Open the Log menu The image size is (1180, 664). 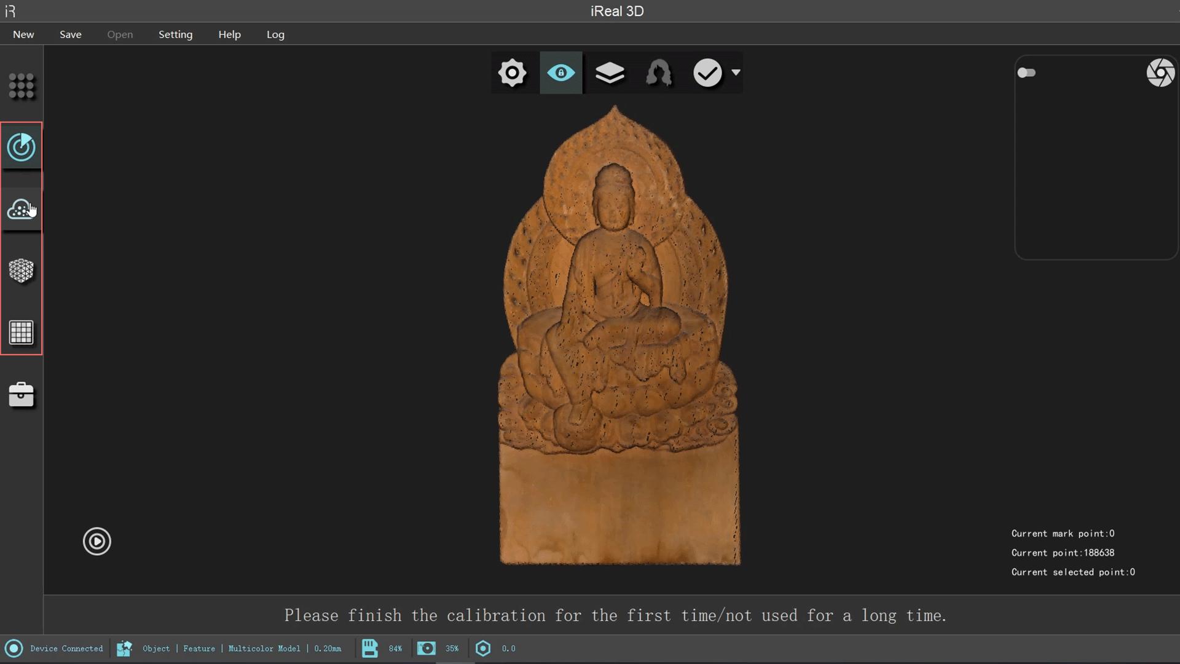click(275, 34)
